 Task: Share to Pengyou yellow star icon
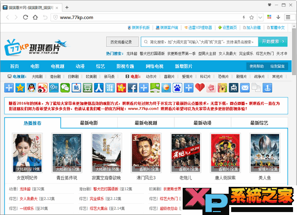121,88
